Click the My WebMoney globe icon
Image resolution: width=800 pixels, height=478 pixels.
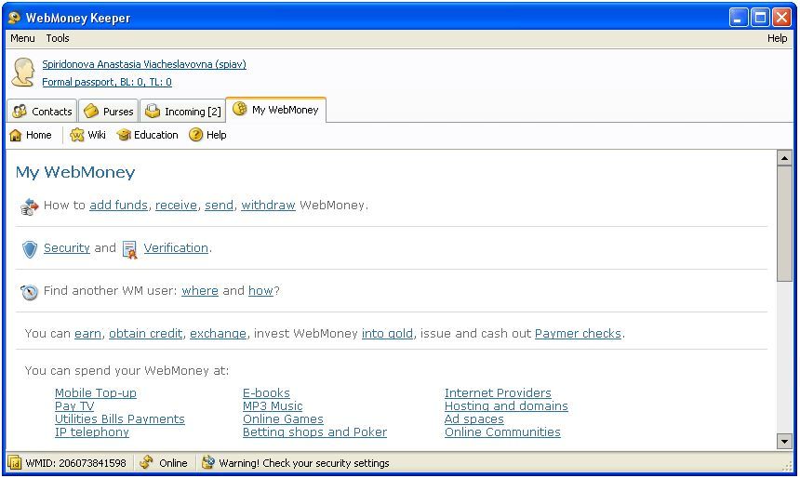tap(240, 109)
